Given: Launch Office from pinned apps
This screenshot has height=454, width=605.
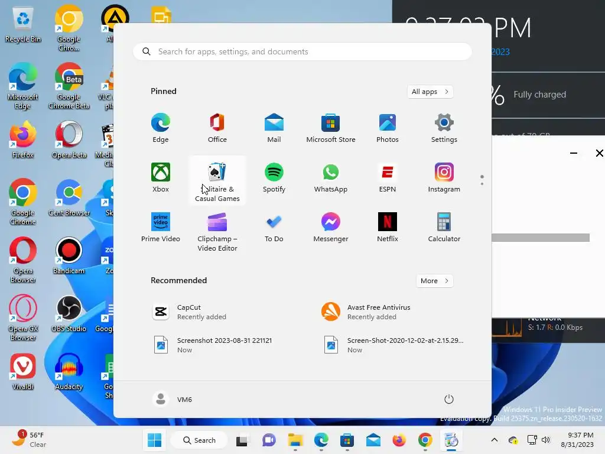Looking at the screenshot, I should click(x=217, y=128).
